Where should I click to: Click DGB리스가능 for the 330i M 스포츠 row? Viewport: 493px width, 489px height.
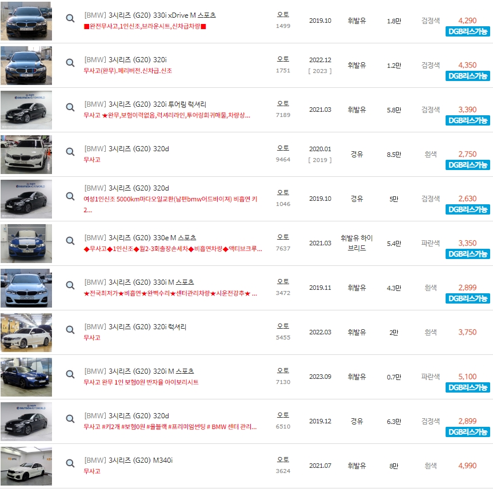(467, 298)
